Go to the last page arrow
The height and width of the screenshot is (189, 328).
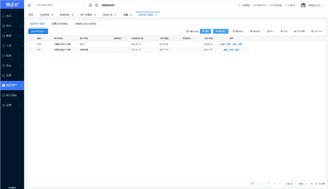[x=280, y=184]
